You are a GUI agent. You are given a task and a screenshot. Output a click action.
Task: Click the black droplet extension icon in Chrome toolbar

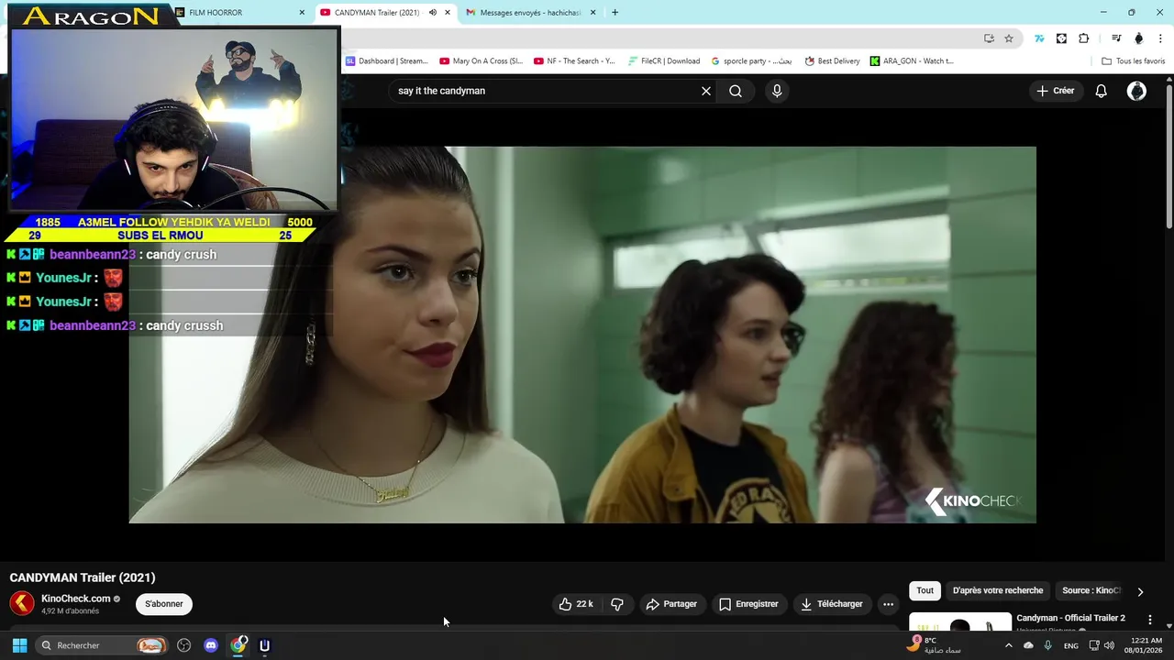(x=1139, y=38)
